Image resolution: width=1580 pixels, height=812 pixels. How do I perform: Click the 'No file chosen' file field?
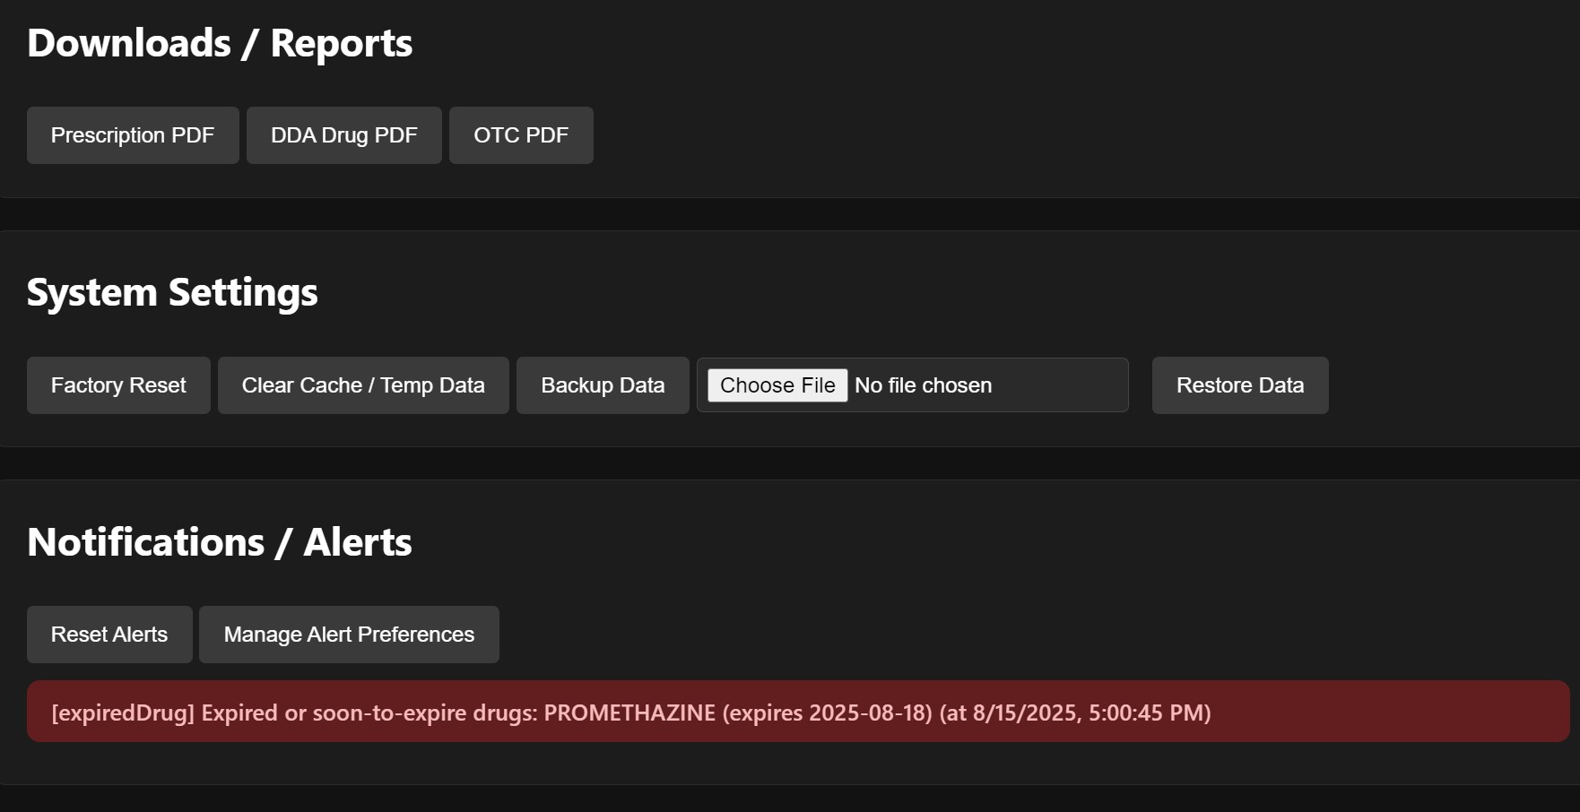(x=924, y=385)
